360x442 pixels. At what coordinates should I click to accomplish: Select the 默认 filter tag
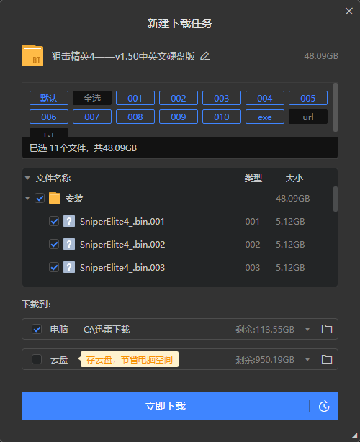pyautogui.click(x=49, y=98)
